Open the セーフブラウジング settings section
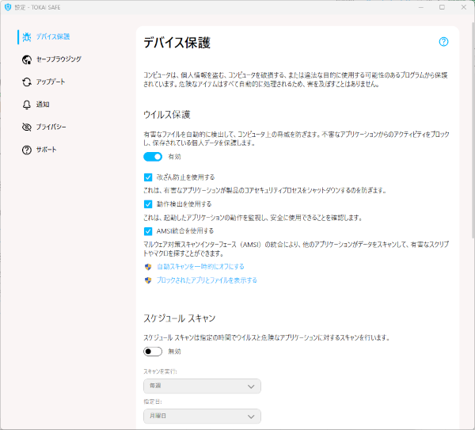Viewport: 475px width, 430px height. click(x=58, y=59)
